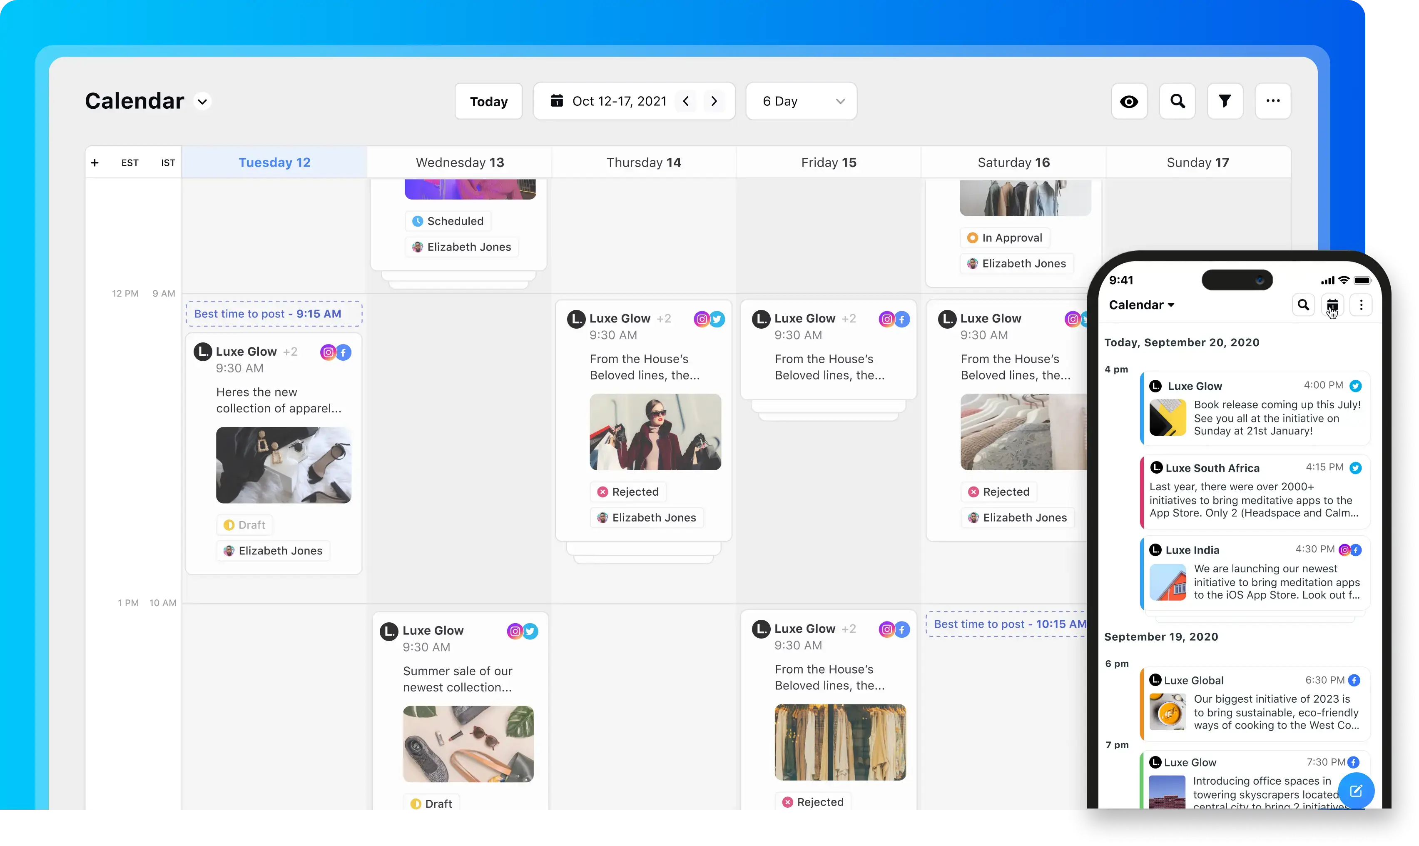
Task: Expand the 6 Day view dropdown
Action: pos(801,101)
